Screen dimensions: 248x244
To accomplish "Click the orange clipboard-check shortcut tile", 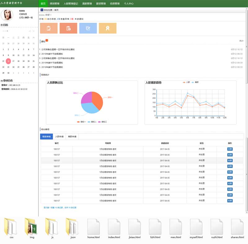I will coord(49,28).
